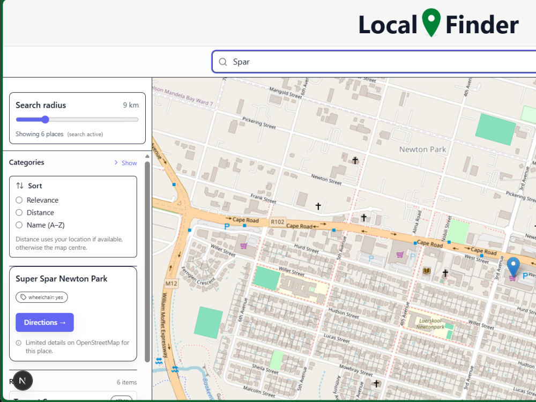
Task: Open Directions for Super Spar Newton Park
Action: point(45,322)
